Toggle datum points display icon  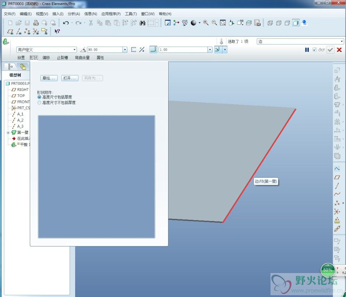point(27,31)
